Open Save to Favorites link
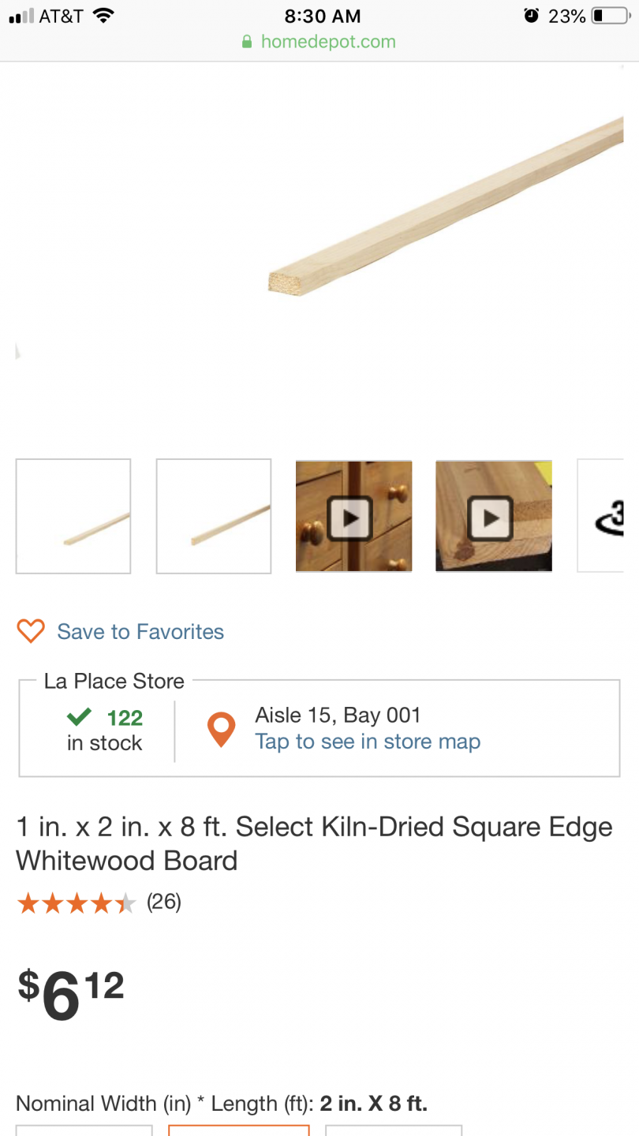Screen dimensions: 639x1136 [x=140, y=632]
